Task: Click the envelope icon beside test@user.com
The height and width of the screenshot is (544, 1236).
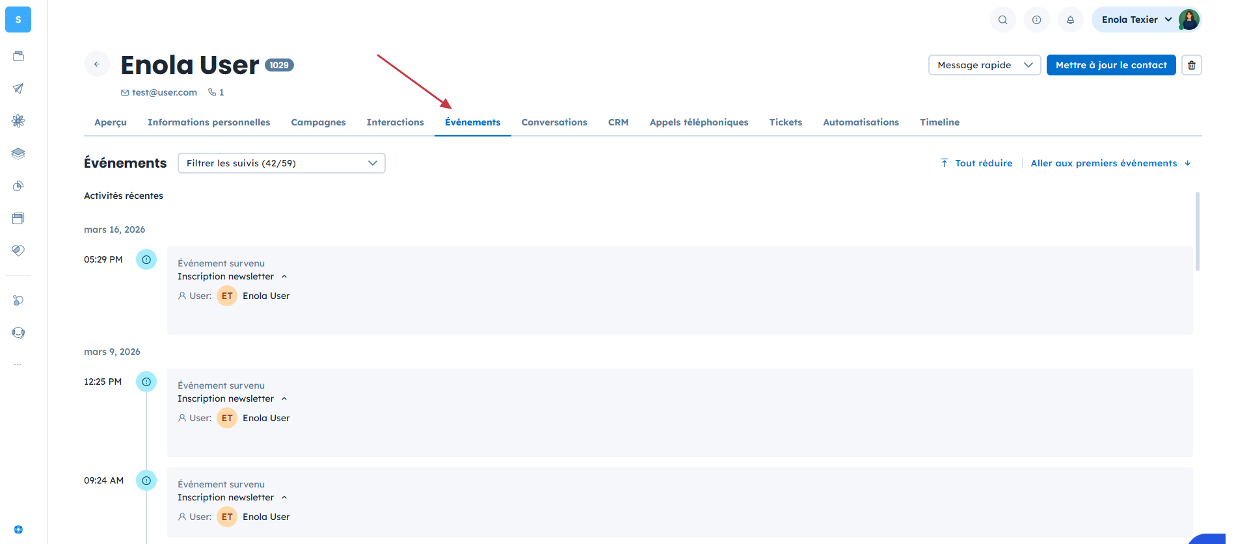Action: (125, 93)
